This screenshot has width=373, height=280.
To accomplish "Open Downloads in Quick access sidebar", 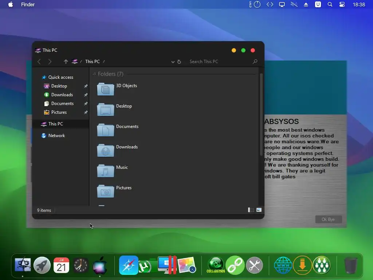I will pyautogui.click(x=62, y=95).
